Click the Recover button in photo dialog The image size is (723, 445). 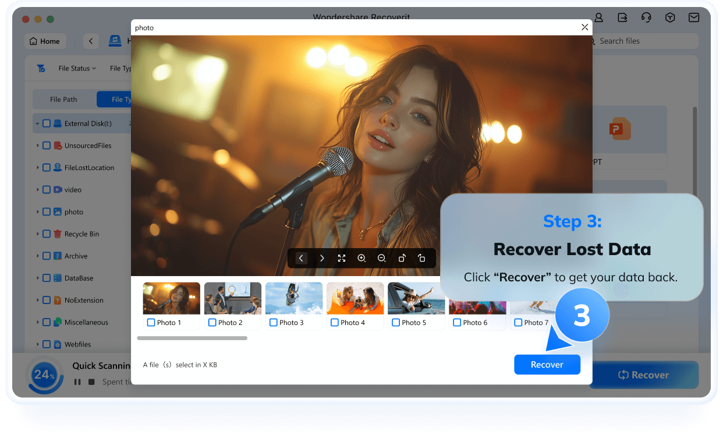pyautogui.click(x=547, y=365)
